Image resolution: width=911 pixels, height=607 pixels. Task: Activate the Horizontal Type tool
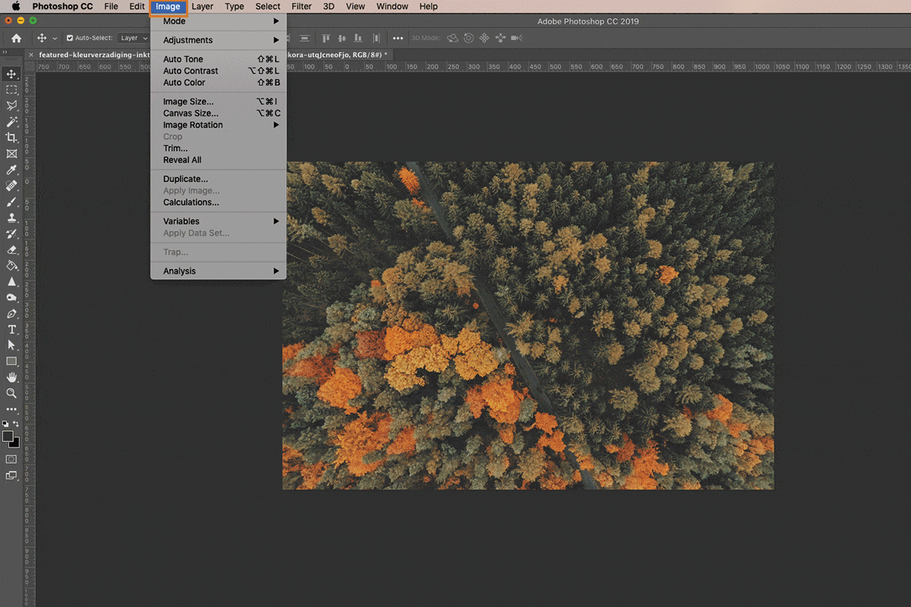point(11,329)
